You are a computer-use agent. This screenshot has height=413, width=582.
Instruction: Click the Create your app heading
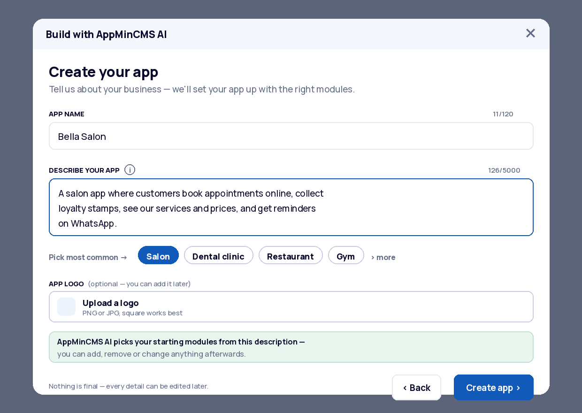coord(104,72)
